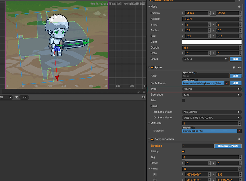Open the PolygonCollider gear settings menu

pos(239,139)
